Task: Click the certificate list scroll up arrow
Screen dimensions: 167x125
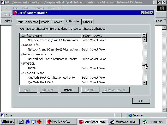Action: [144, 40]
